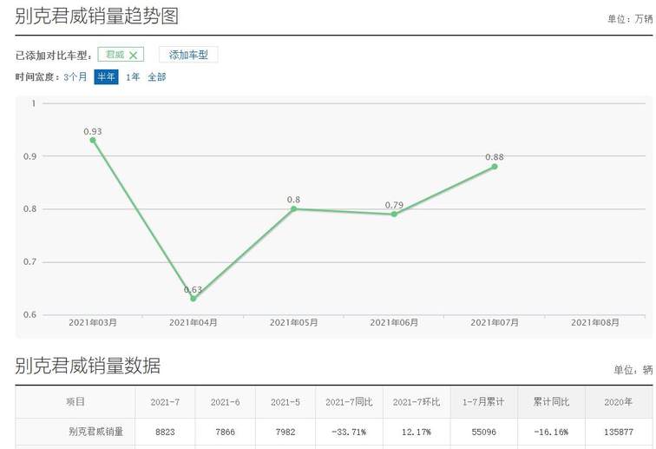Screen dimensions: 656x449
Task: Click the 2021年05月 axis label
Action: coord(293,322)
